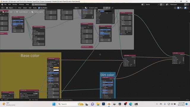Open the overlays options dropdown arrow
The width and height of the screenshot is (190, 107).
[x=188, y=8]
